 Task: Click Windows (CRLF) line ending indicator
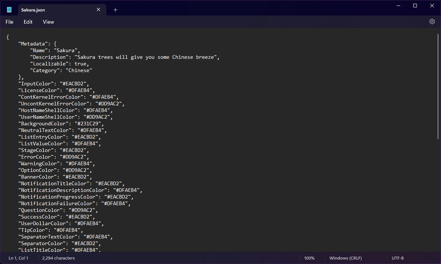click(345, 258)
